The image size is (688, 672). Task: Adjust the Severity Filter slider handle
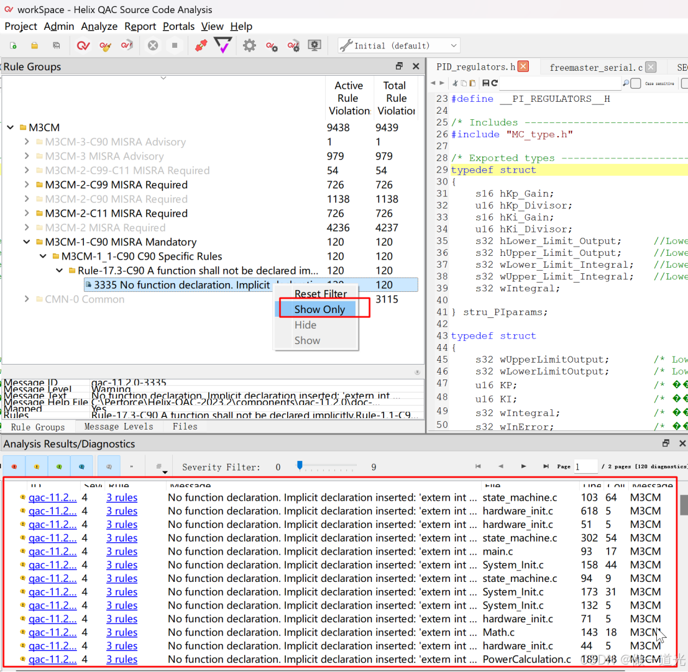pos(300,466)
